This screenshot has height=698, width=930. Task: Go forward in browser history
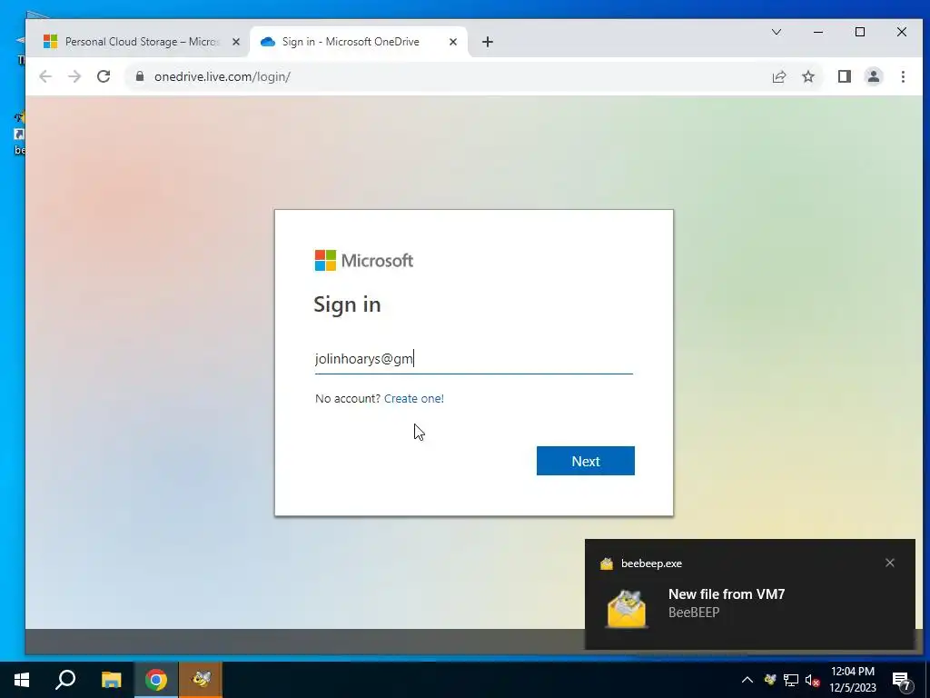[x=74, y=76]
